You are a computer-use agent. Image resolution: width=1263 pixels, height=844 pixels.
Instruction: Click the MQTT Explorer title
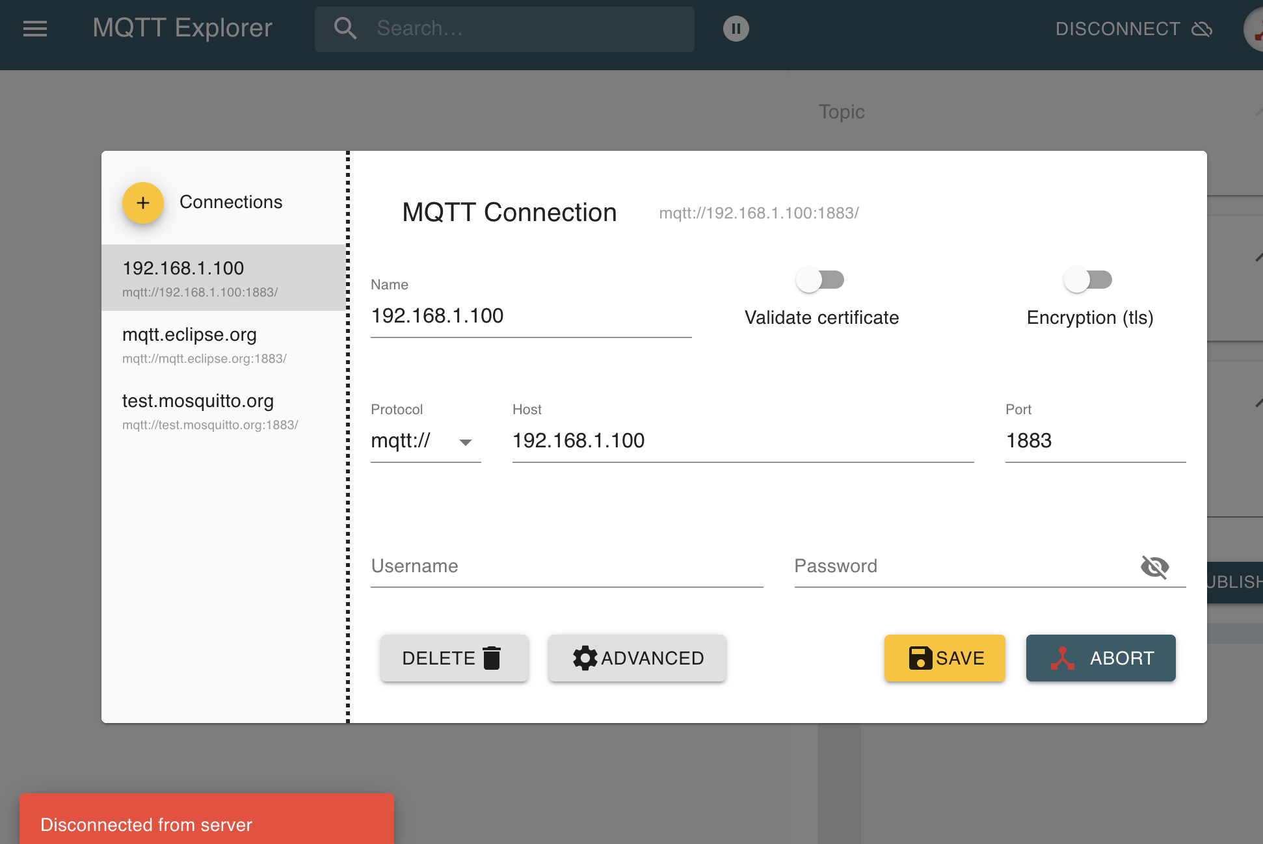point(182,28)
